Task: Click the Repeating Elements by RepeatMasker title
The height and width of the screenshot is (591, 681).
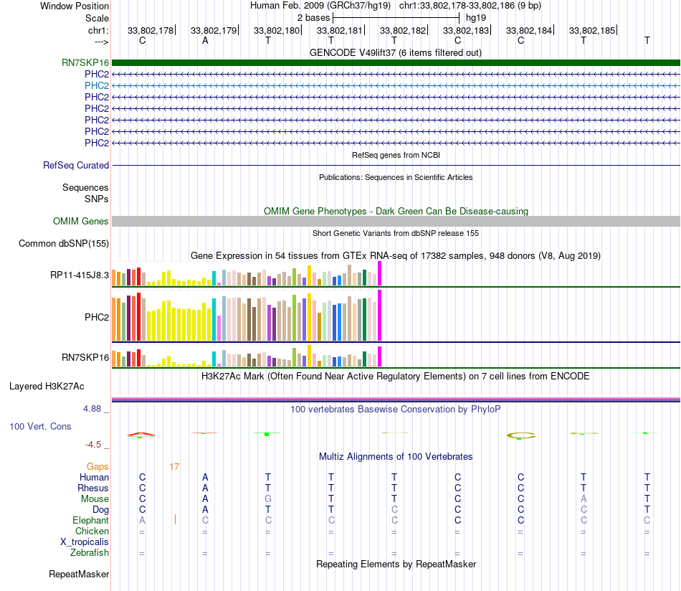Action: [x=396, y=564]
